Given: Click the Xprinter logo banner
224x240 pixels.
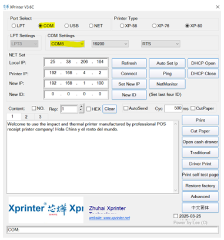Looking at the screenshot, I should click(x=46, y=210).
